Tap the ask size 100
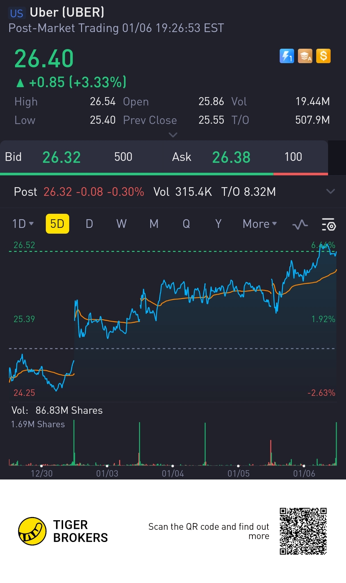 (x=293, y=157)
